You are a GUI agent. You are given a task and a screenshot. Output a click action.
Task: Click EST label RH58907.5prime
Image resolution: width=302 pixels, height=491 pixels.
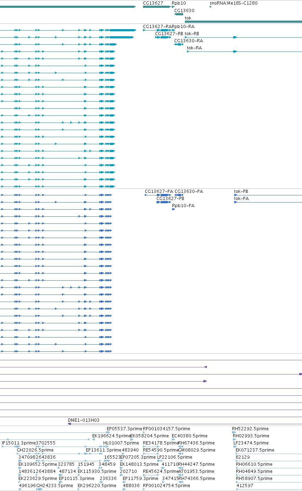(254, 479)
